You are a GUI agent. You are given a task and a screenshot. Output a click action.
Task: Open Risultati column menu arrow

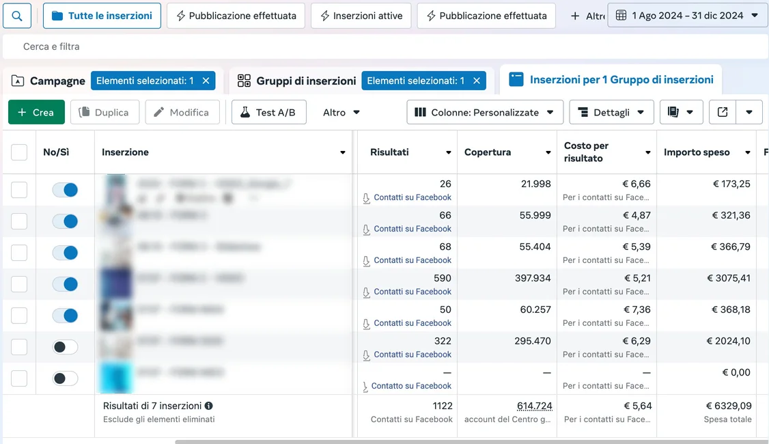(x=448, y=152)
